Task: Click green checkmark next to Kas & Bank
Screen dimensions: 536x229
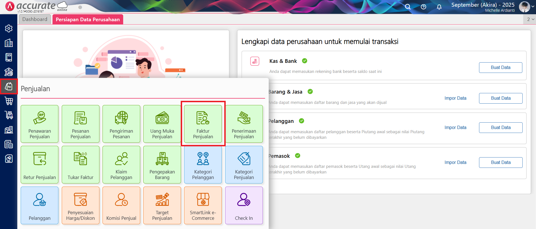Action: (305, 61)
